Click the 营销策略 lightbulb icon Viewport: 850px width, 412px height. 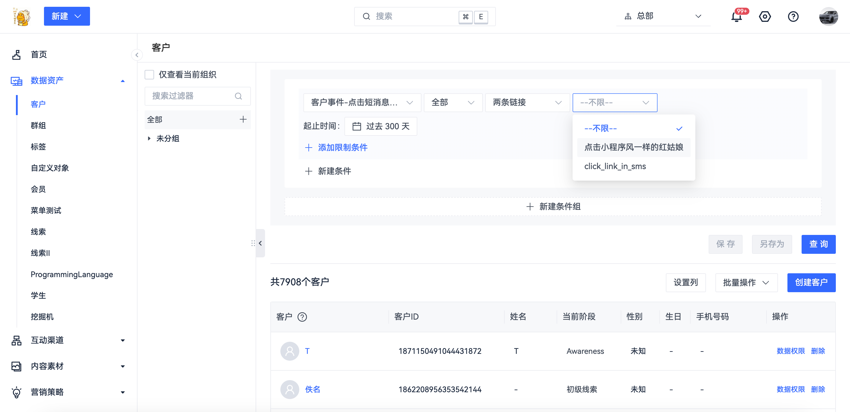17,392
